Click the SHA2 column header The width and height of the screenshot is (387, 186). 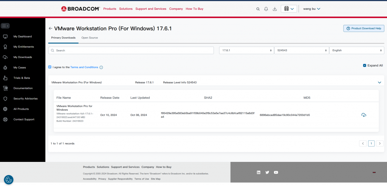click(208, 98)
